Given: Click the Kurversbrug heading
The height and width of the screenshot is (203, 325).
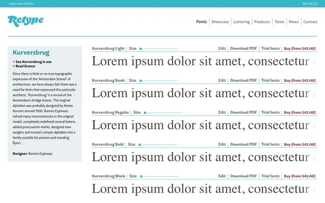Looking at the screenshot, I should 31,53.
